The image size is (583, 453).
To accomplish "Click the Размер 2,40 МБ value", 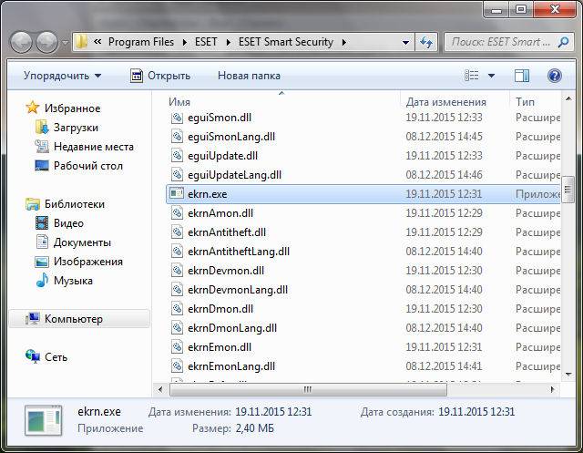I will 255,428.
